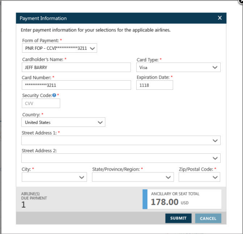The height and width of the screenshot is (234, 243).
Task: Expand the Street Address 2 chevron
Action: click(x=215, y=158)
